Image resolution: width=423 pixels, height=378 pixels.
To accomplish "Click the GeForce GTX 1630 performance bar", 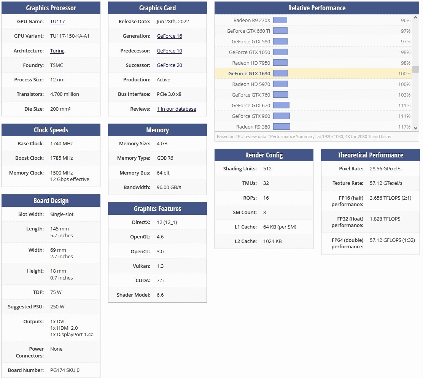I will pyautogui.click(x=280, y=73).
